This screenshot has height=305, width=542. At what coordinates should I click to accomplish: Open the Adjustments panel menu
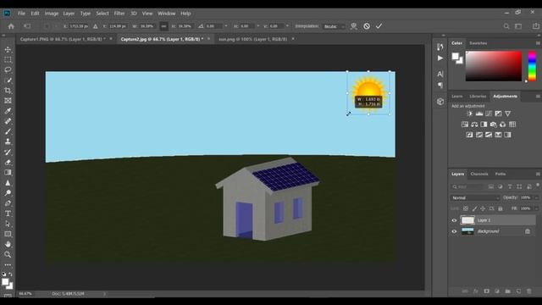coord(538,96)
